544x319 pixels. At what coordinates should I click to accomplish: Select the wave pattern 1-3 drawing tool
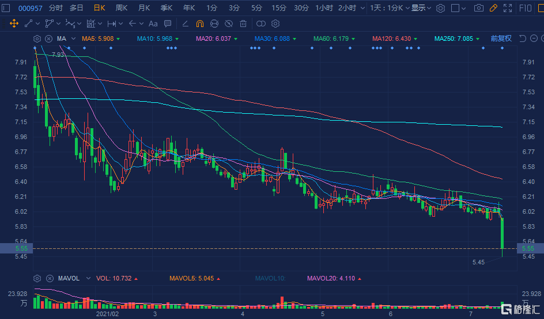tap(70, 24)
